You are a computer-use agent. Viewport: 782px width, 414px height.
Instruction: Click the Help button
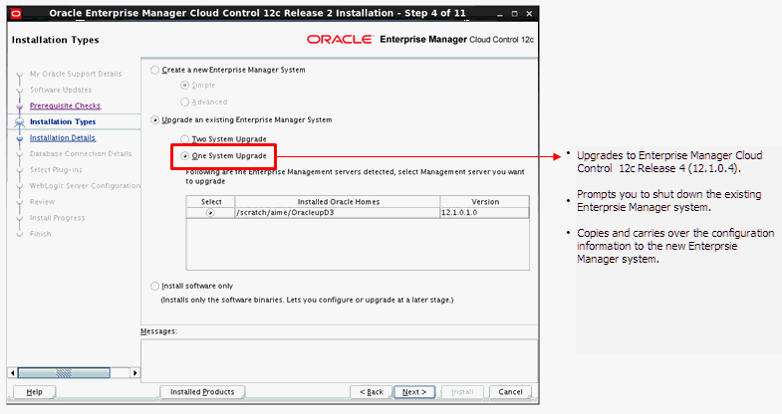[x=35, y=392]
